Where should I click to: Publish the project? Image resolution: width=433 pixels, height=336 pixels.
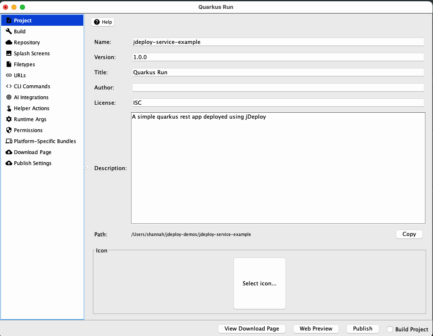click(362, 328)
